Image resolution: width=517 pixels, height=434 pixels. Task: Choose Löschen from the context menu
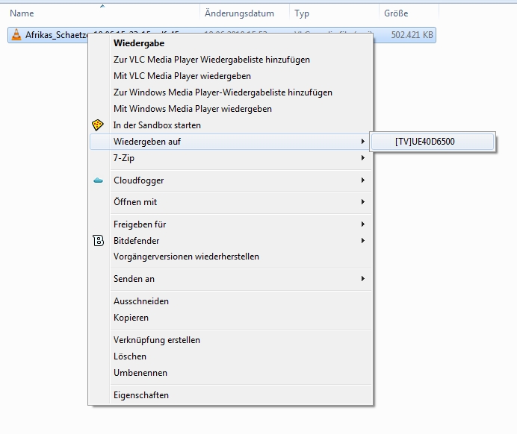coord(231,356)
